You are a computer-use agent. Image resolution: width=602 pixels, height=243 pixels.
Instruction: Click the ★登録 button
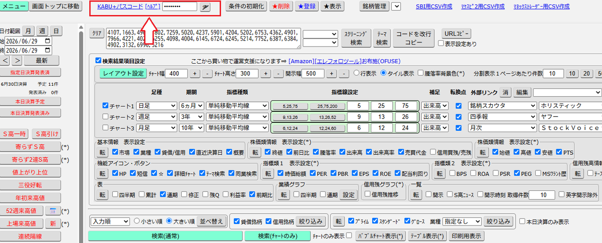click(307, 7)
